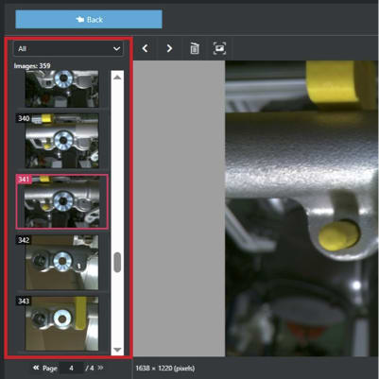The width and height of the screenshot is (379, 379).
Task: Click the delete image trash icon
Action: pyautogui.click(x=195, y=48)
